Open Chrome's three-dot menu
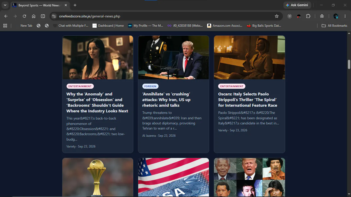 click(345, 16)
